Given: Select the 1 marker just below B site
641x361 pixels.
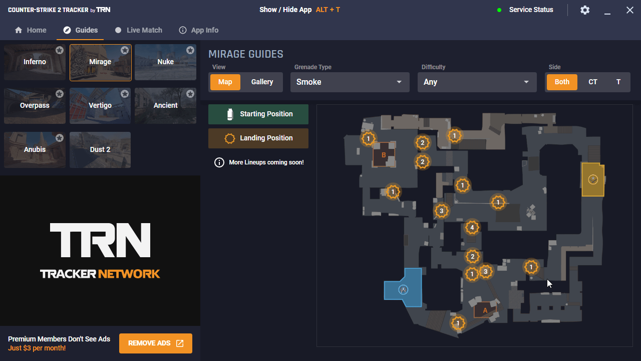Looking at the screenshot, I should [393, 192].
